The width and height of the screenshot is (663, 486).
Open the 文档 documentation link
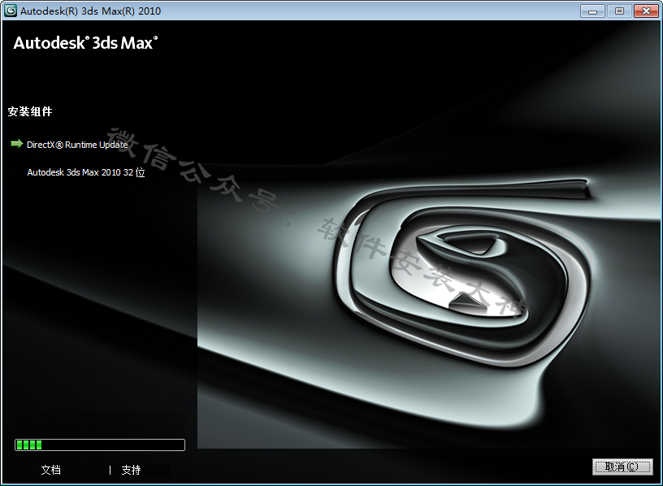click(50, 470)
